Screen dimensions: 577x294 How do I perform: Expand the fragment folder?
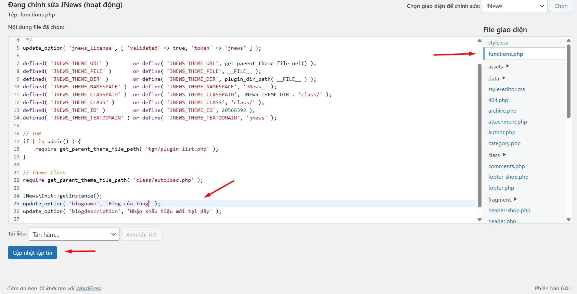click(502, 200)
